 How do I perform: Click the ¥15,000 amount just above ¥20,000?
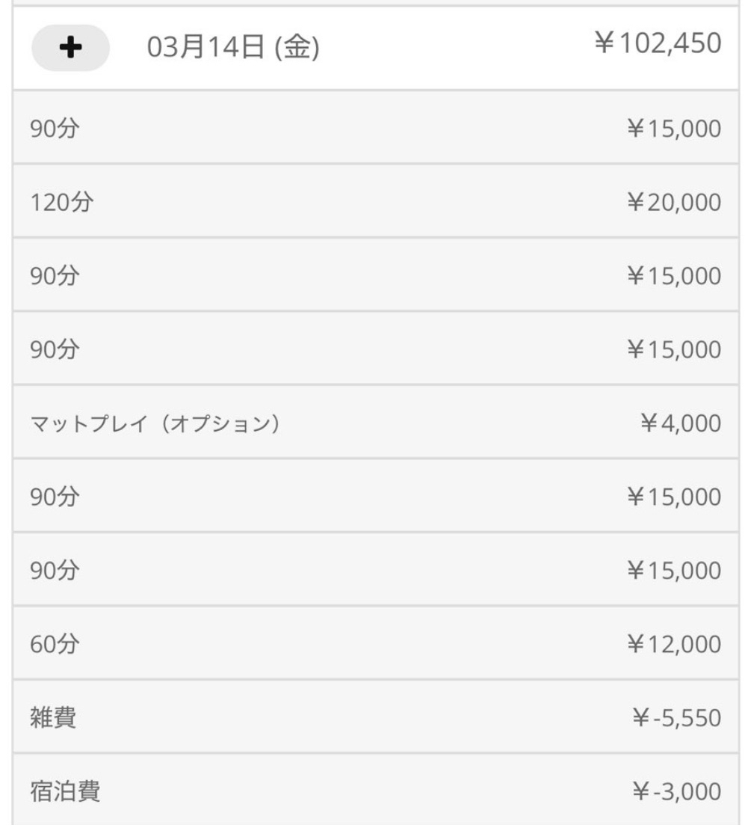tap(673, 129)
